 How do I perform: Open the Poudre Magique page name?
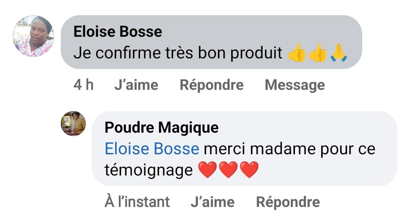(161, 128)
